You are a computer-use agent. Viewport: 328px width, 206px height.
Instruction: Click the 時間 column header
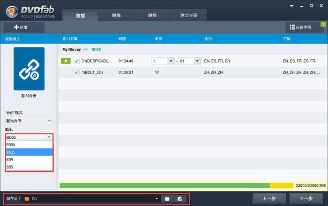[122, 39]
